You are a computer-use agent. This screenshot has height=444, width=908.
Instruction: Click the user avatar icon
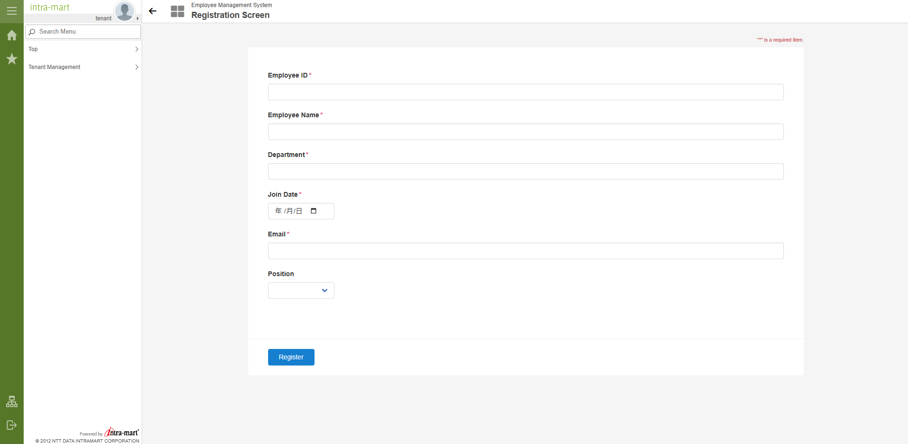point(125,11)
